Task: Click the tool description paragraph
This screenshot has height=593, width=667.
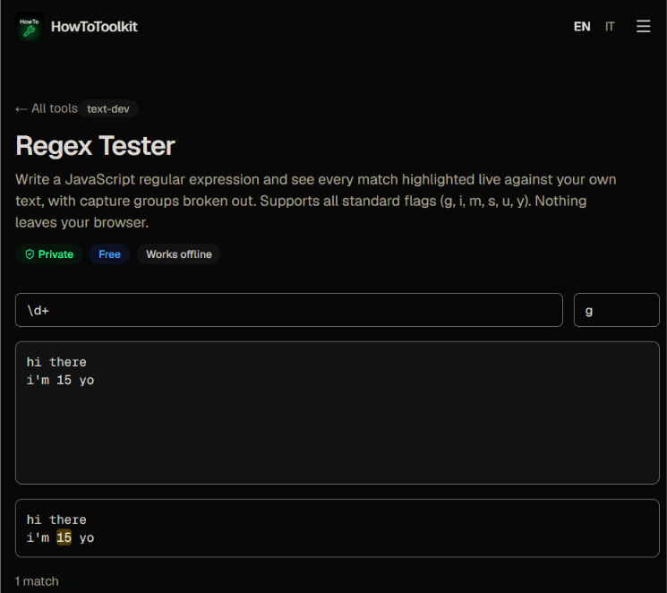Action: click(x=316, y=201)
